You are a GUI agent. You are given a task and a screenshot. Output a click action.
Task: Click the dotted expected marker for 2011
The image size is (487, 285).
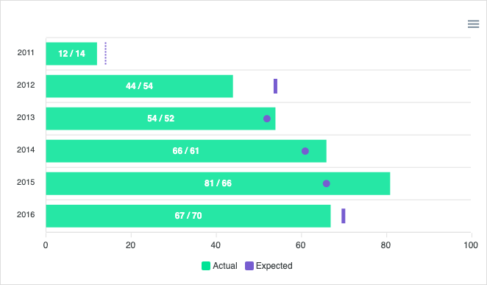coord(106,54)
